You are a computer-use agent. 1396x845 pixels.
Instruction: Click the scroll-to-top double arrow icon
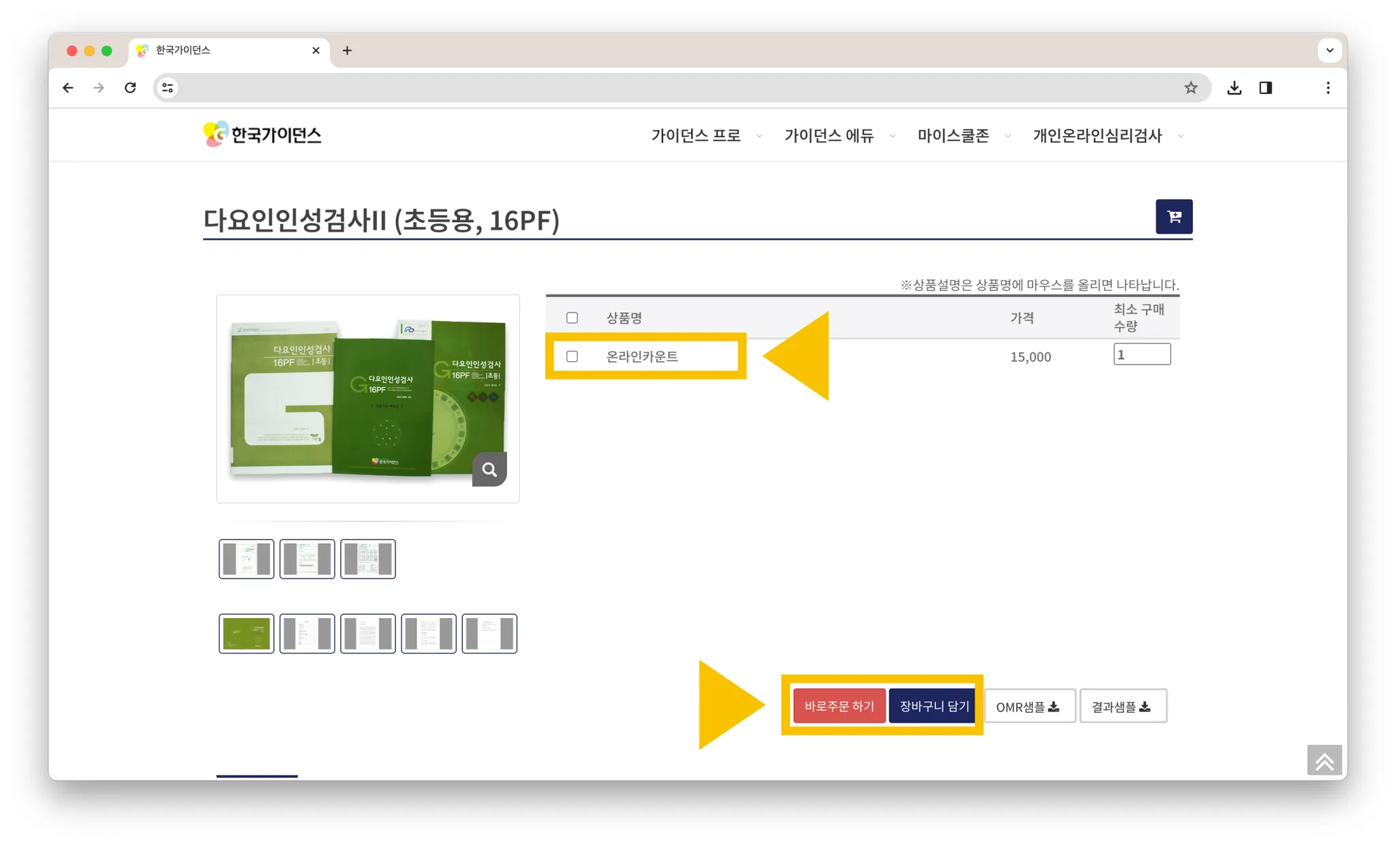1324,760
